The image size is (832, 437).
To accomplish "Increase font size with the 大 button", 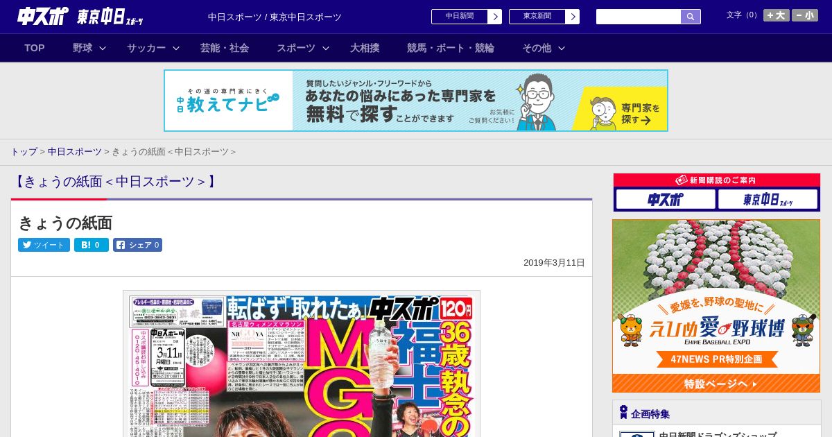I will coord(777,15).
